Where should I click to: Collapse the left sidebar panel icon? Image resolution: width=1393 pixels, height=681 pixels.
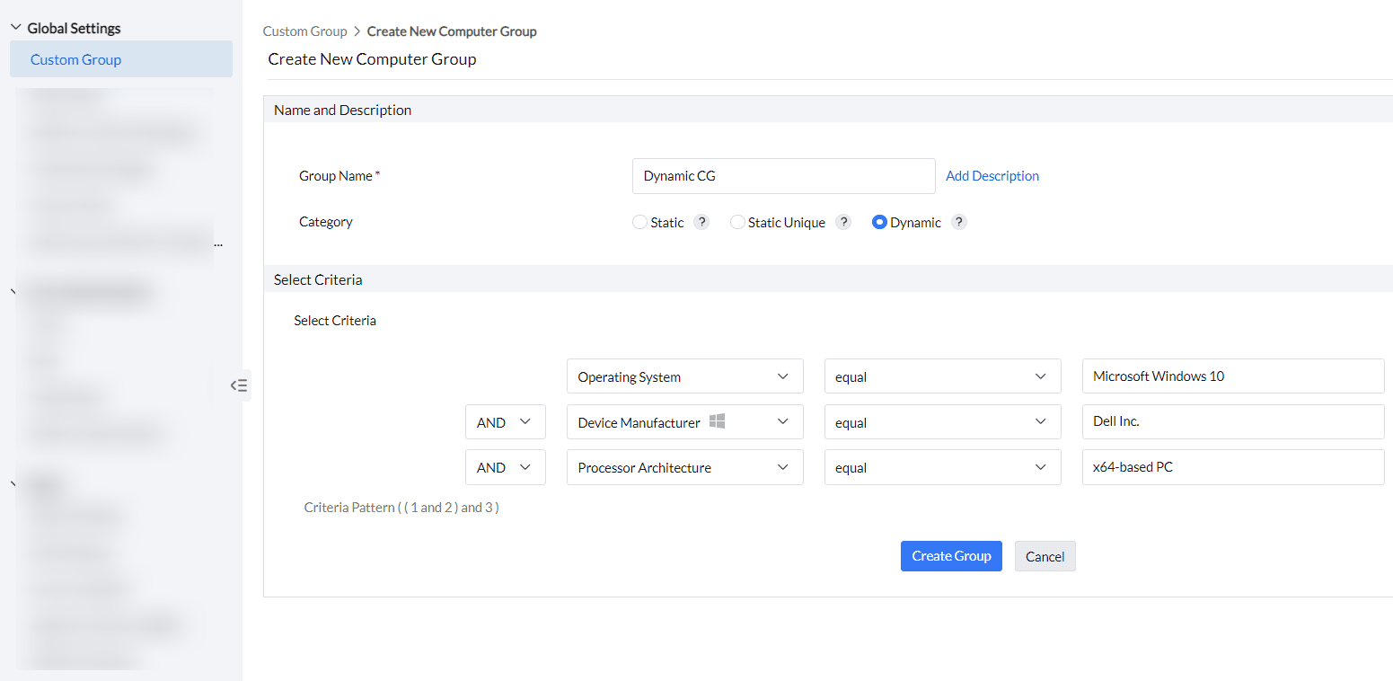(239, 385)
